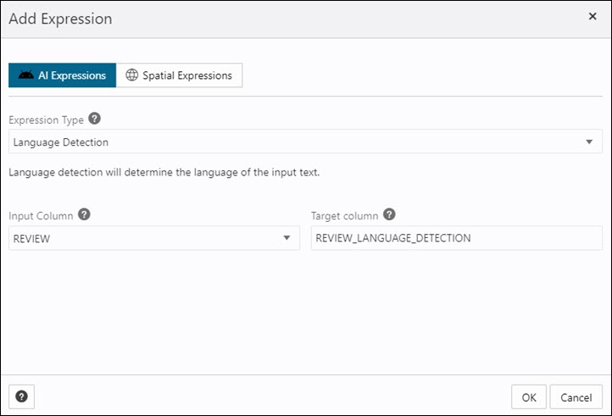Click the Cancel button

coord(576,397)
